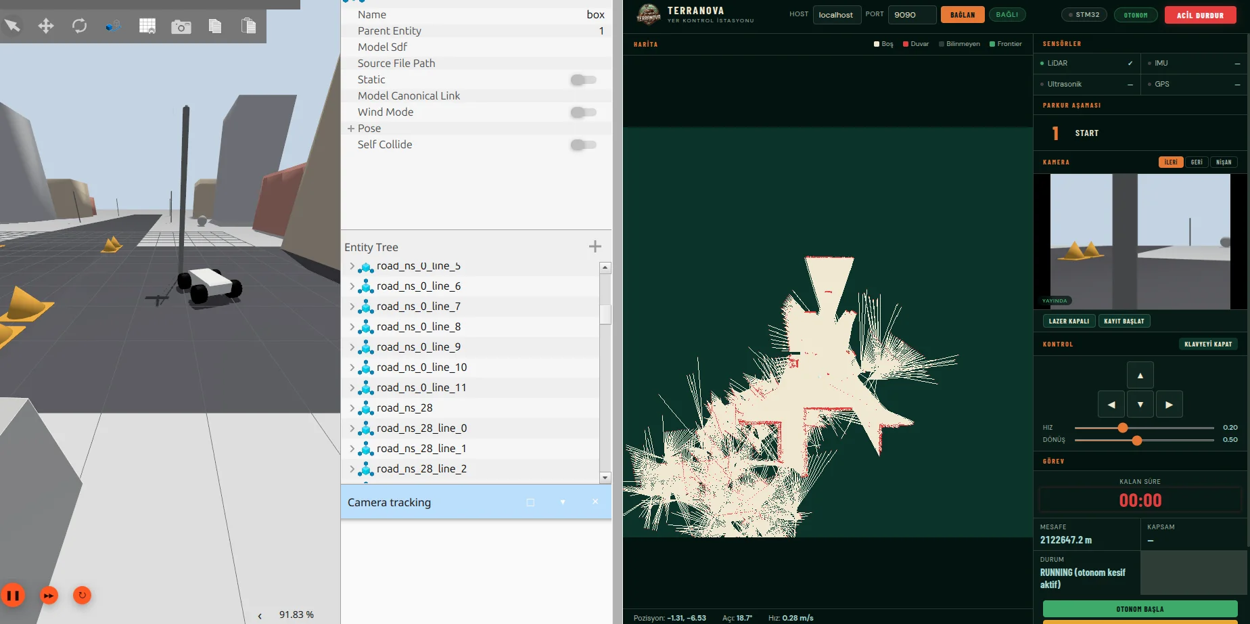
Task: Turn the robot left with the left arrow
Action: click(1111, 405)
